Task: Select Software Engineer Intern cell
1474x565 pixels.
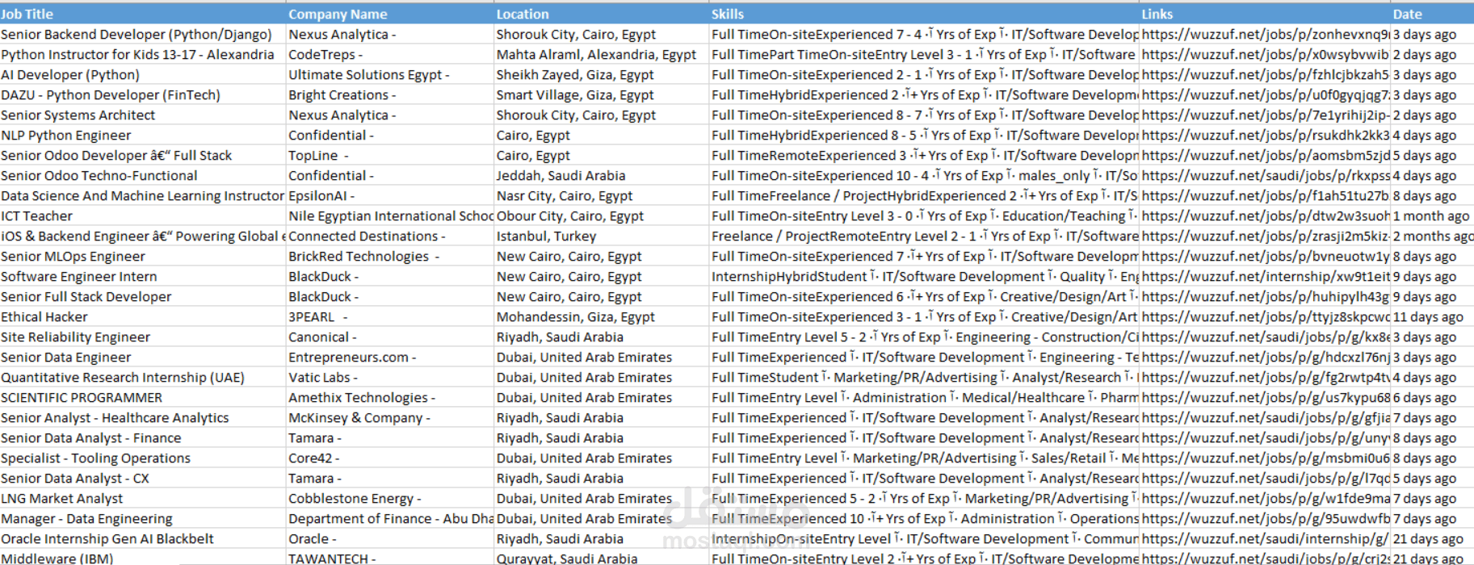Action: point(143,276)
